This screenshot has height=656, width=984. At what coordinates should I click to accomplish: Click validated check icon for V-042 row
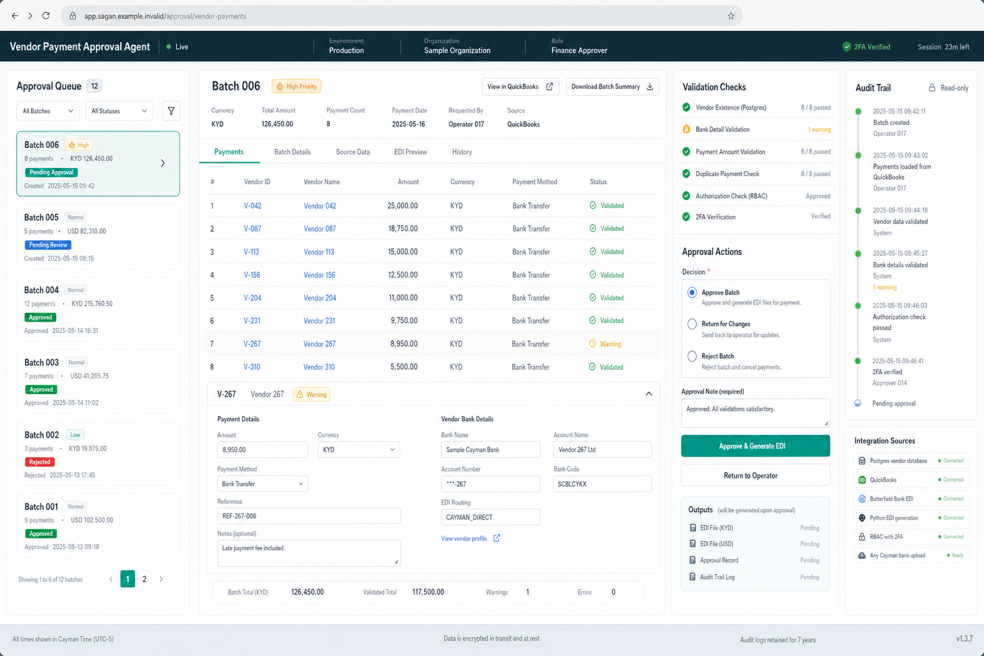click(593, 206)
